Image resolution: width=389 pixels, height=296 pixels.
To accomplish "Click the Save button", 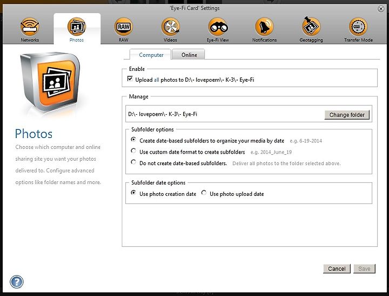I will pyautogui.click(x=364, y=268).
